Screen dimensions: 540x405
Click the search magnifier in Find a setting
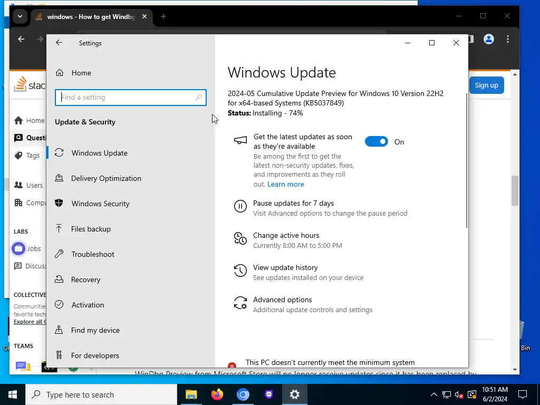pyautogui.click(x=199, y=98)
